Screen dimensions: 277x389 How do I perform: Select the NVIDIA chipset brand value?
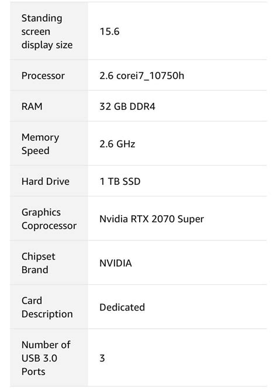(116, 263)
